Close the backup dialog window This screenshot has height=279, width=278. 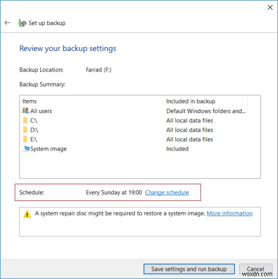pos(270,7)
